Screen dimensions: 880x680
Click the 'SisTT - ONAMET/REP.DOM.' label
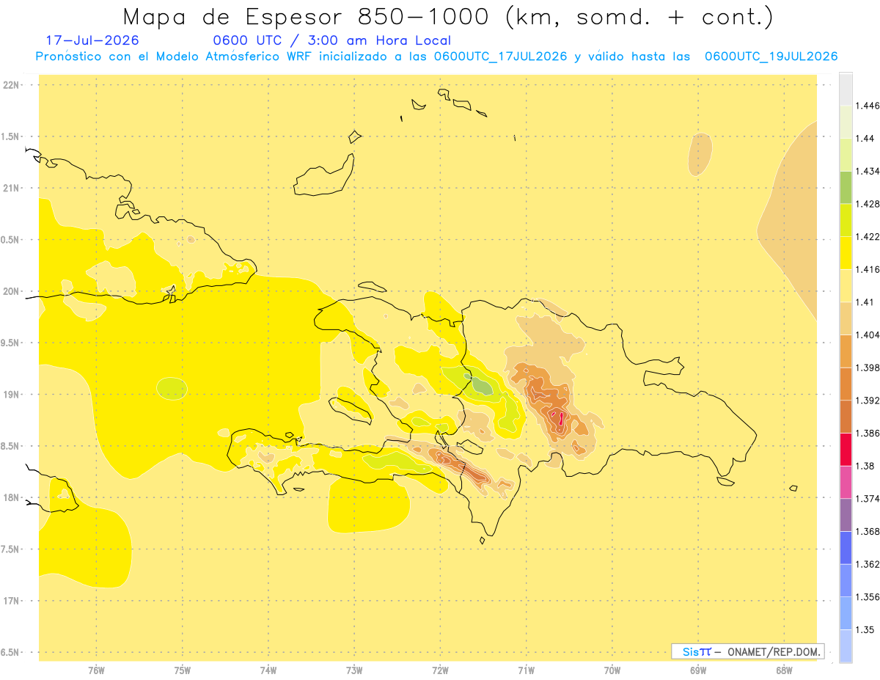pyautogui.click(x=748, y=651)
